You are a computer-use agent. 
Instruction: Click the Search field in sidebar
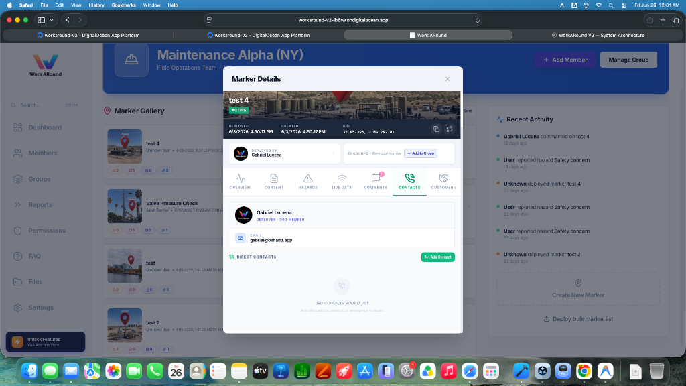click(x=46, y=105)
